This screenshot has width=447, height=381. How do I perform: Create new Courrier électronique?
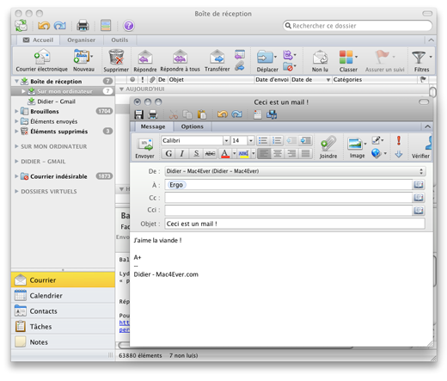tap(42, 60)
